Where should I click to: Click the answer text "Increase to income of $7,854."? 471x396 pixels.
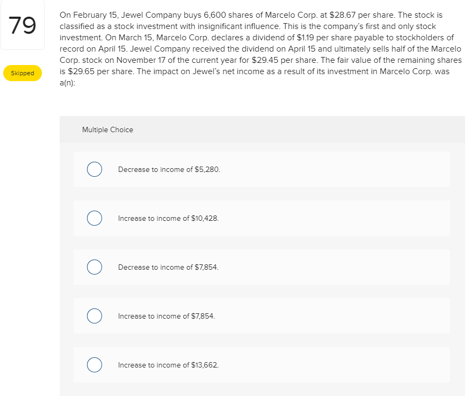point(166,316)
